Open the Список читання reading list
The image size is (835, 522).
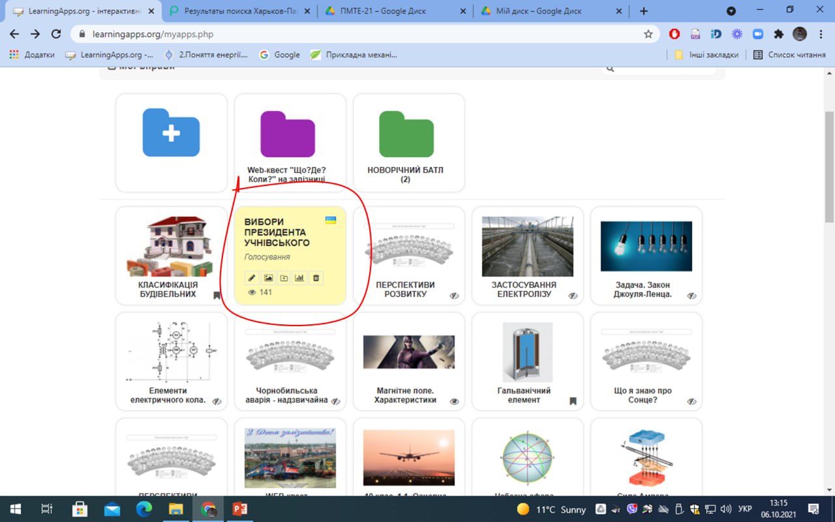pos(789,55)
